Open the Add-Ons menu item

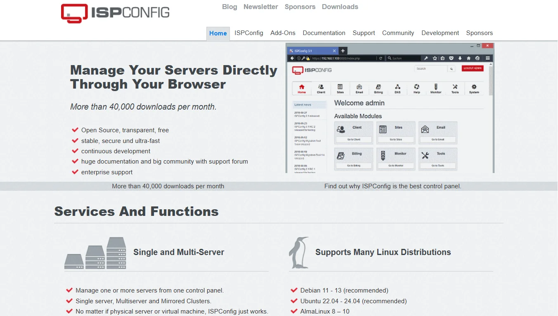pyautogui.click(x=283, y=33)
